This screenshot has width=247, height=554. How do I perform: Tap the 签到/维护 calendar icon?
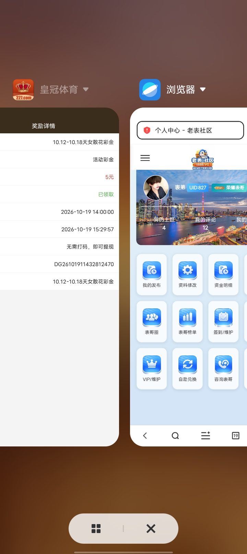[223, 318]
